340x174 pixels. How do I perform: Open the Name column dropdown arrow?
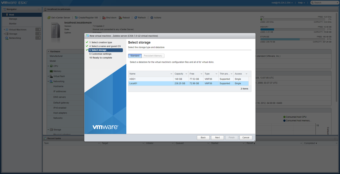(x=171, y=74)
